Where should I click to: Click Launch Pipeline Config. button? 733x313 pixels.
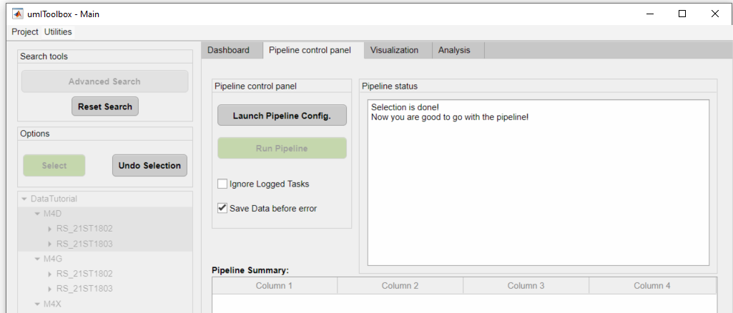(282, 116)
